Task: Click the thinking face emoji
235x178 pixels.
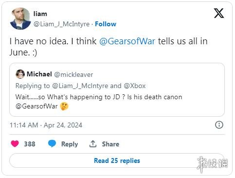Action: click(64, 107)
